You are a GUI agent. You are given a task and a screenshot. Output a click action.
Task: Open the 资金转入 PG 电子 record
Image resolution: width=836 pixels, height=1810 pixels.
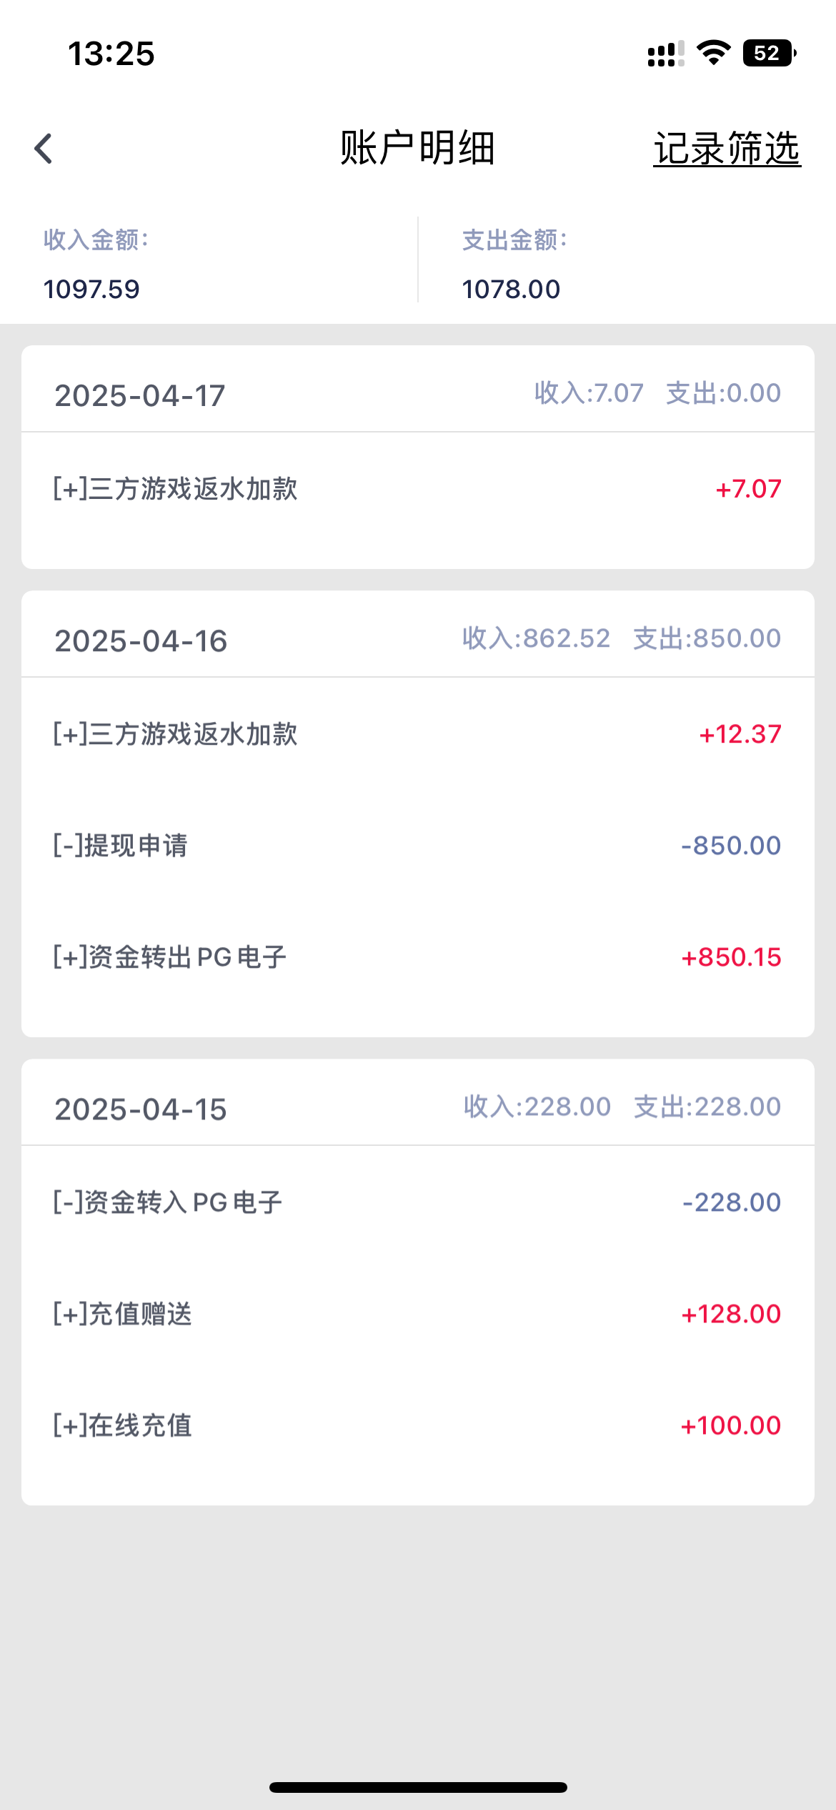[168, 1202]
